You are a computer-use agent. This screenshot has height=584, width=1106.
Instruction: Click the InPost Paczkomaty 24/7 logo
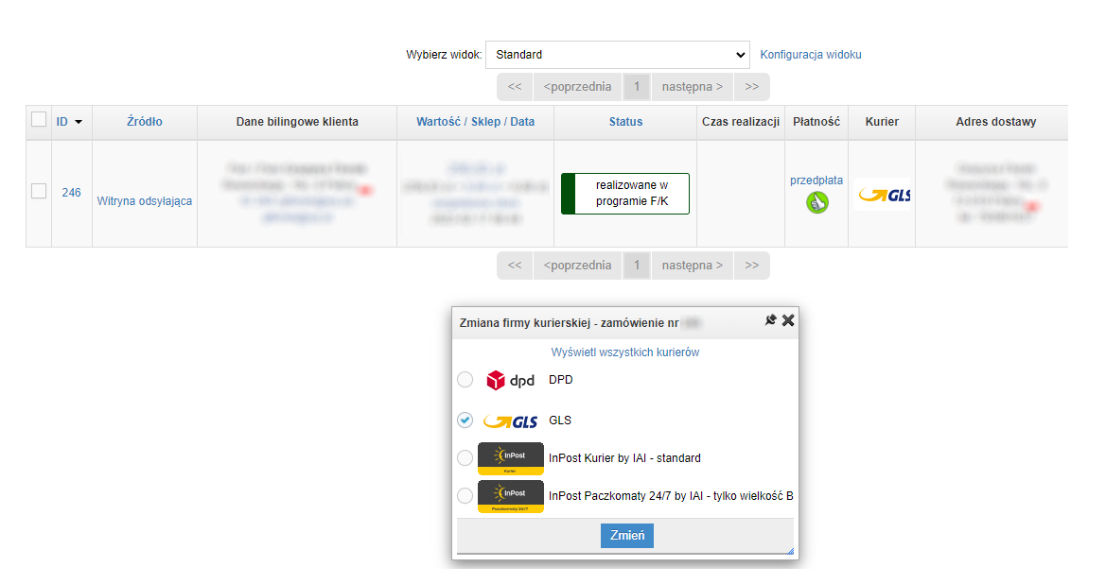pos(511,496)
